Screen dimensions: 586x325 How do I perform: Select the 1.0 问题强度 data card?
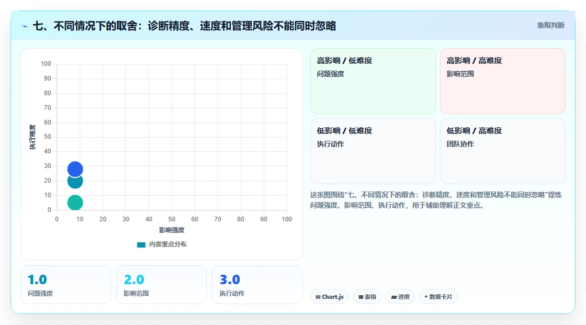66,285
